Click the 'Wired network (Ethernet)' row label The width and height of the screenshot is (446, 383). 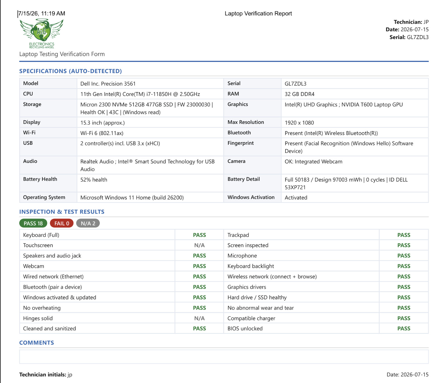pos(53,276)
